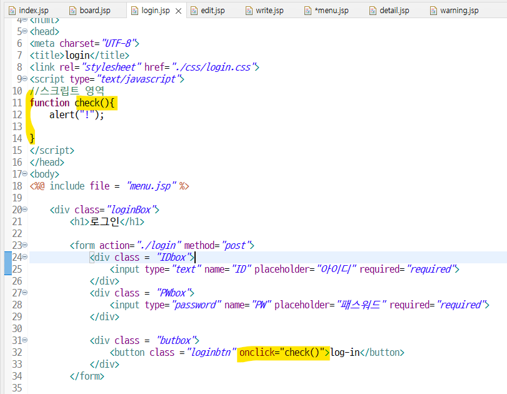Switch to the edit.jsp tab
The image size is (507, 394).
tap(208, 11)
